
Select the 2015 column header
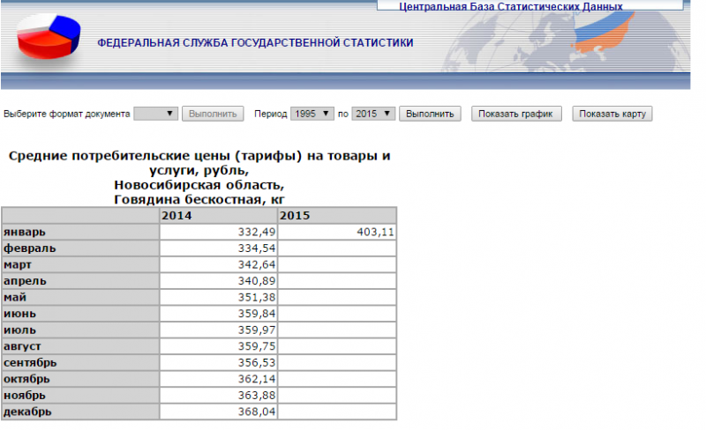click(x=337, y=216)
